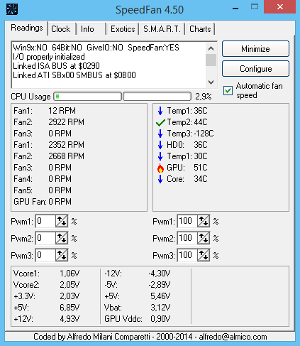Viewport: 300px width, 346px height.
Task: Click the log scrollbar thumb
Action: (211, 60)
